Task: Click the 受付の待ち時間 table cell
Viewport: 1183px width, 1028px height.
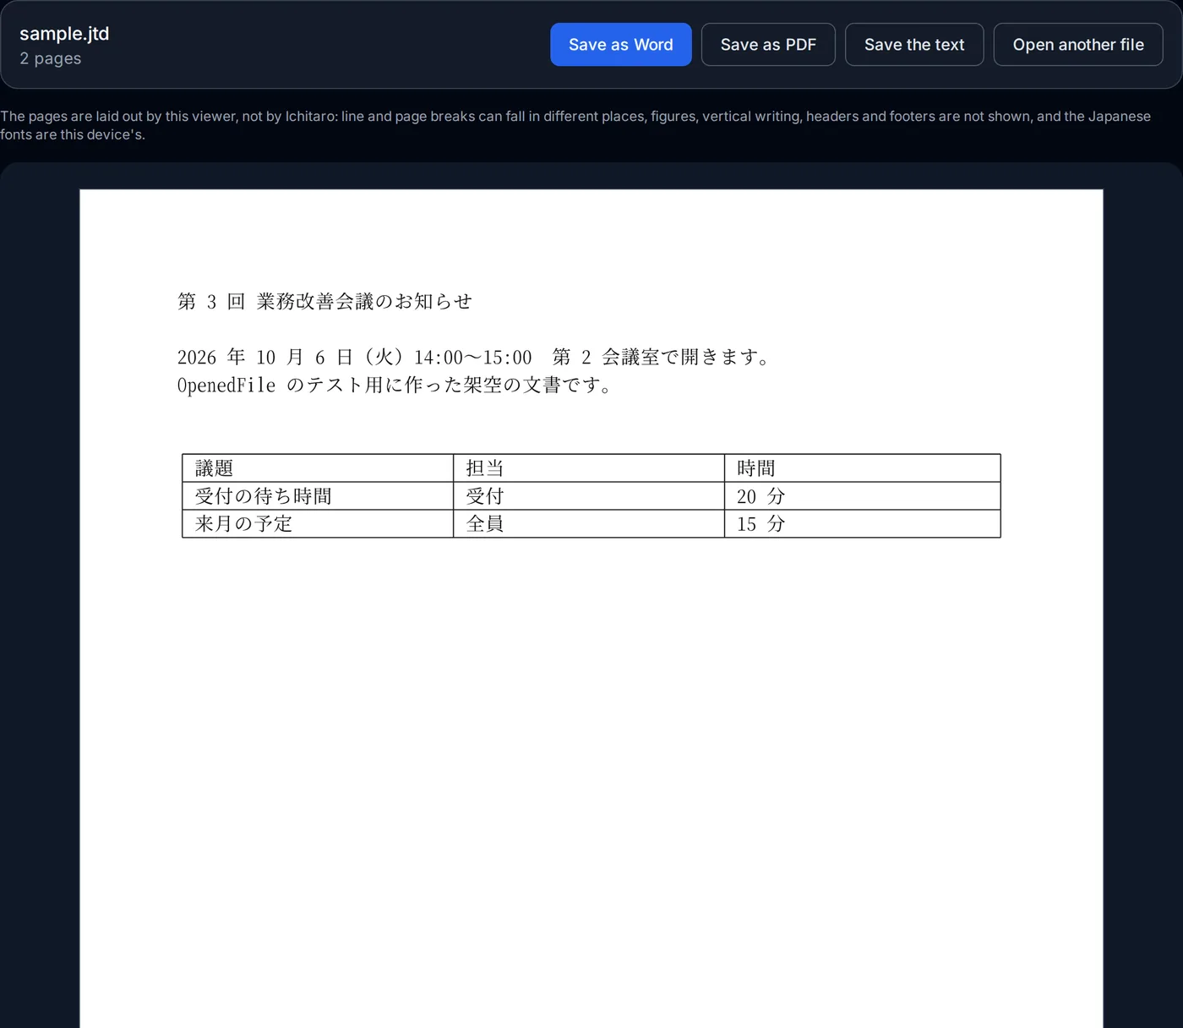Action: click(318, 496)
